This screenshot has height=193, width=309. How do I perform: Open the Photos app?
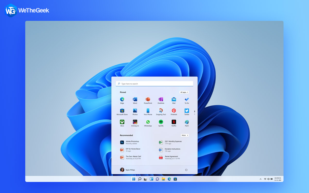[135, 112]
